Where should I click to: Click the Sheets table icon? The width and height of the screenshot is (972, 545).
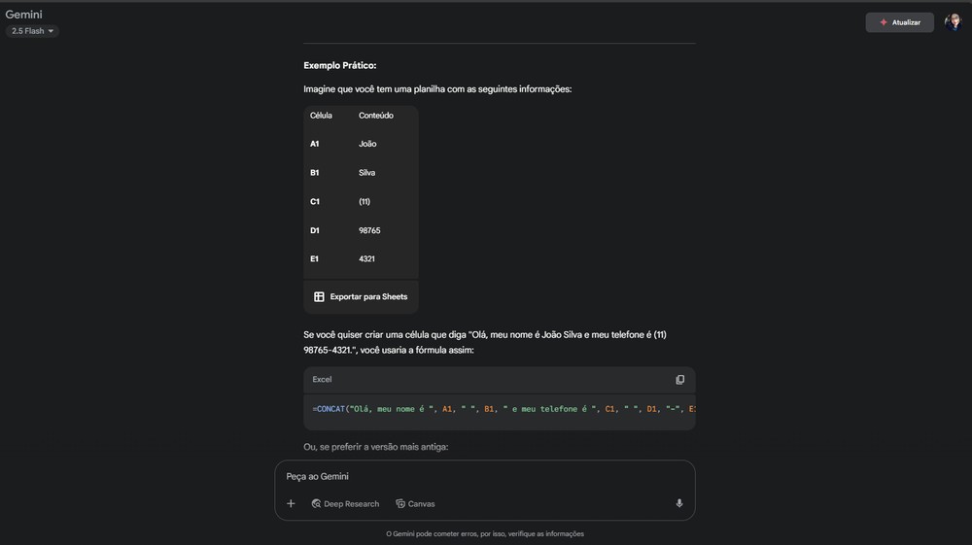tap(319, 297)
